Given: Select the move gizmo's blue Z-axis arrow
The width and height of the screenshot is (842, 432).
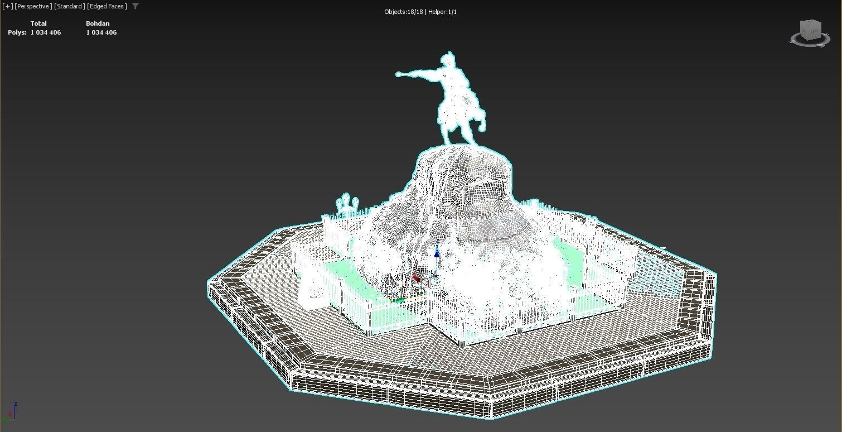Looking at the screenshot, I should point(437,252).
